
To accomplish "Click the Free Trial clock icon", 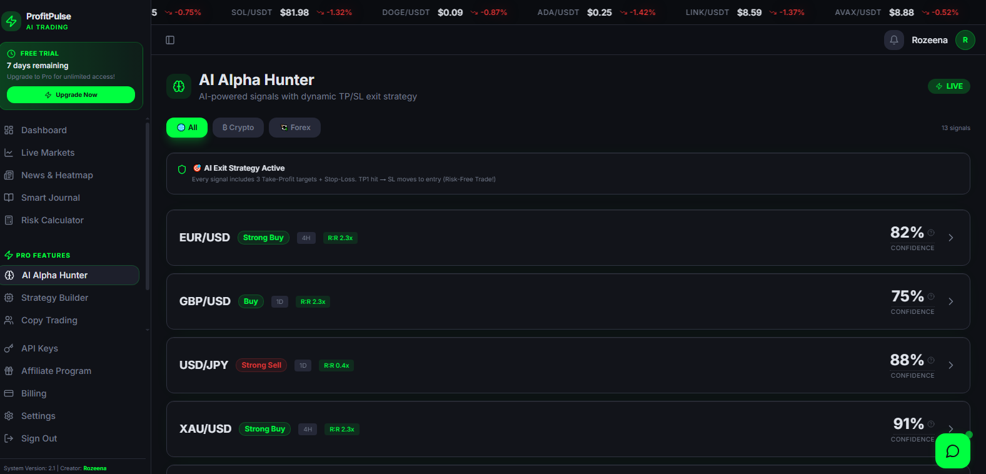I will tap(11, 54).
